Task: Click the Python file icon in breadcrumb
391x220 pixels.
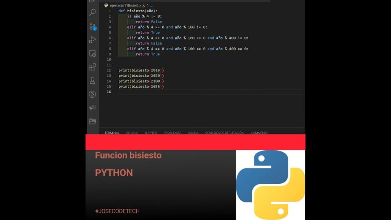Action: 106,5
